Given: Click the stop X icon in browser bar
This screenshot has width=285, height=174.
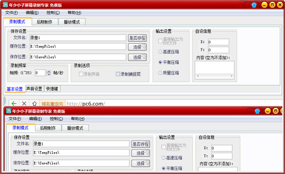Looking at the screenshot, I should pos(24,104).
